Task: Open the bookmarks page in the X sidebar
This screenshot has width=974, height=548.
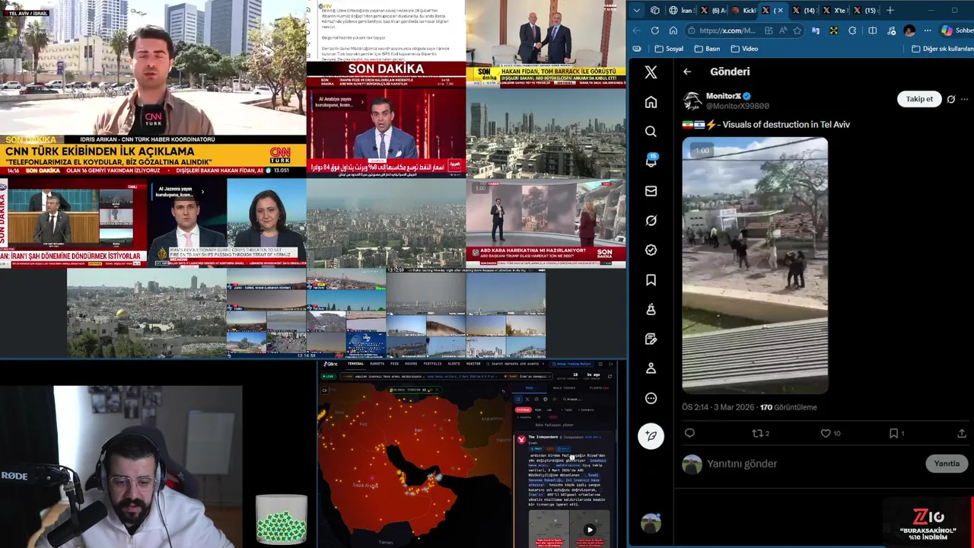Action: [651, 280]
